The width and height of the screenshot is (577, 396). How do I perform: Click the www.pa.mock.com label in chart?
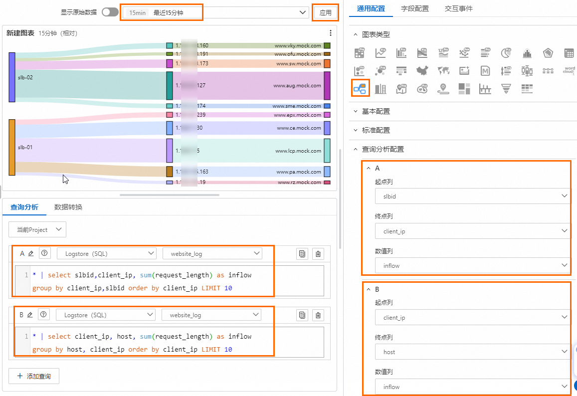click(x=298, y=172)
